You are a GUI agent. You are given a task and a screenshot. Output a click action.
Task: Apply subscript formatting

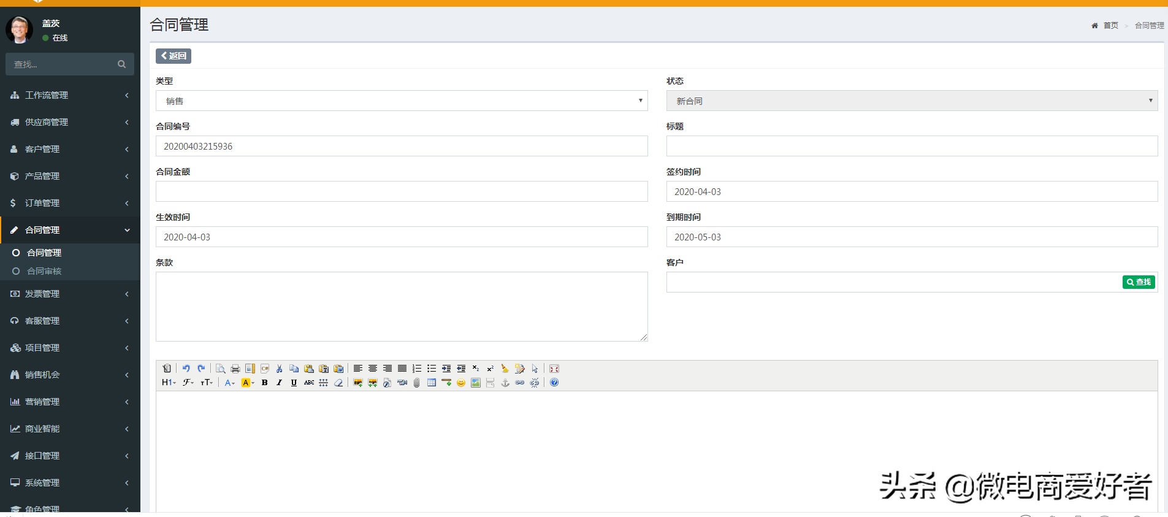click(x=476, y=369)
